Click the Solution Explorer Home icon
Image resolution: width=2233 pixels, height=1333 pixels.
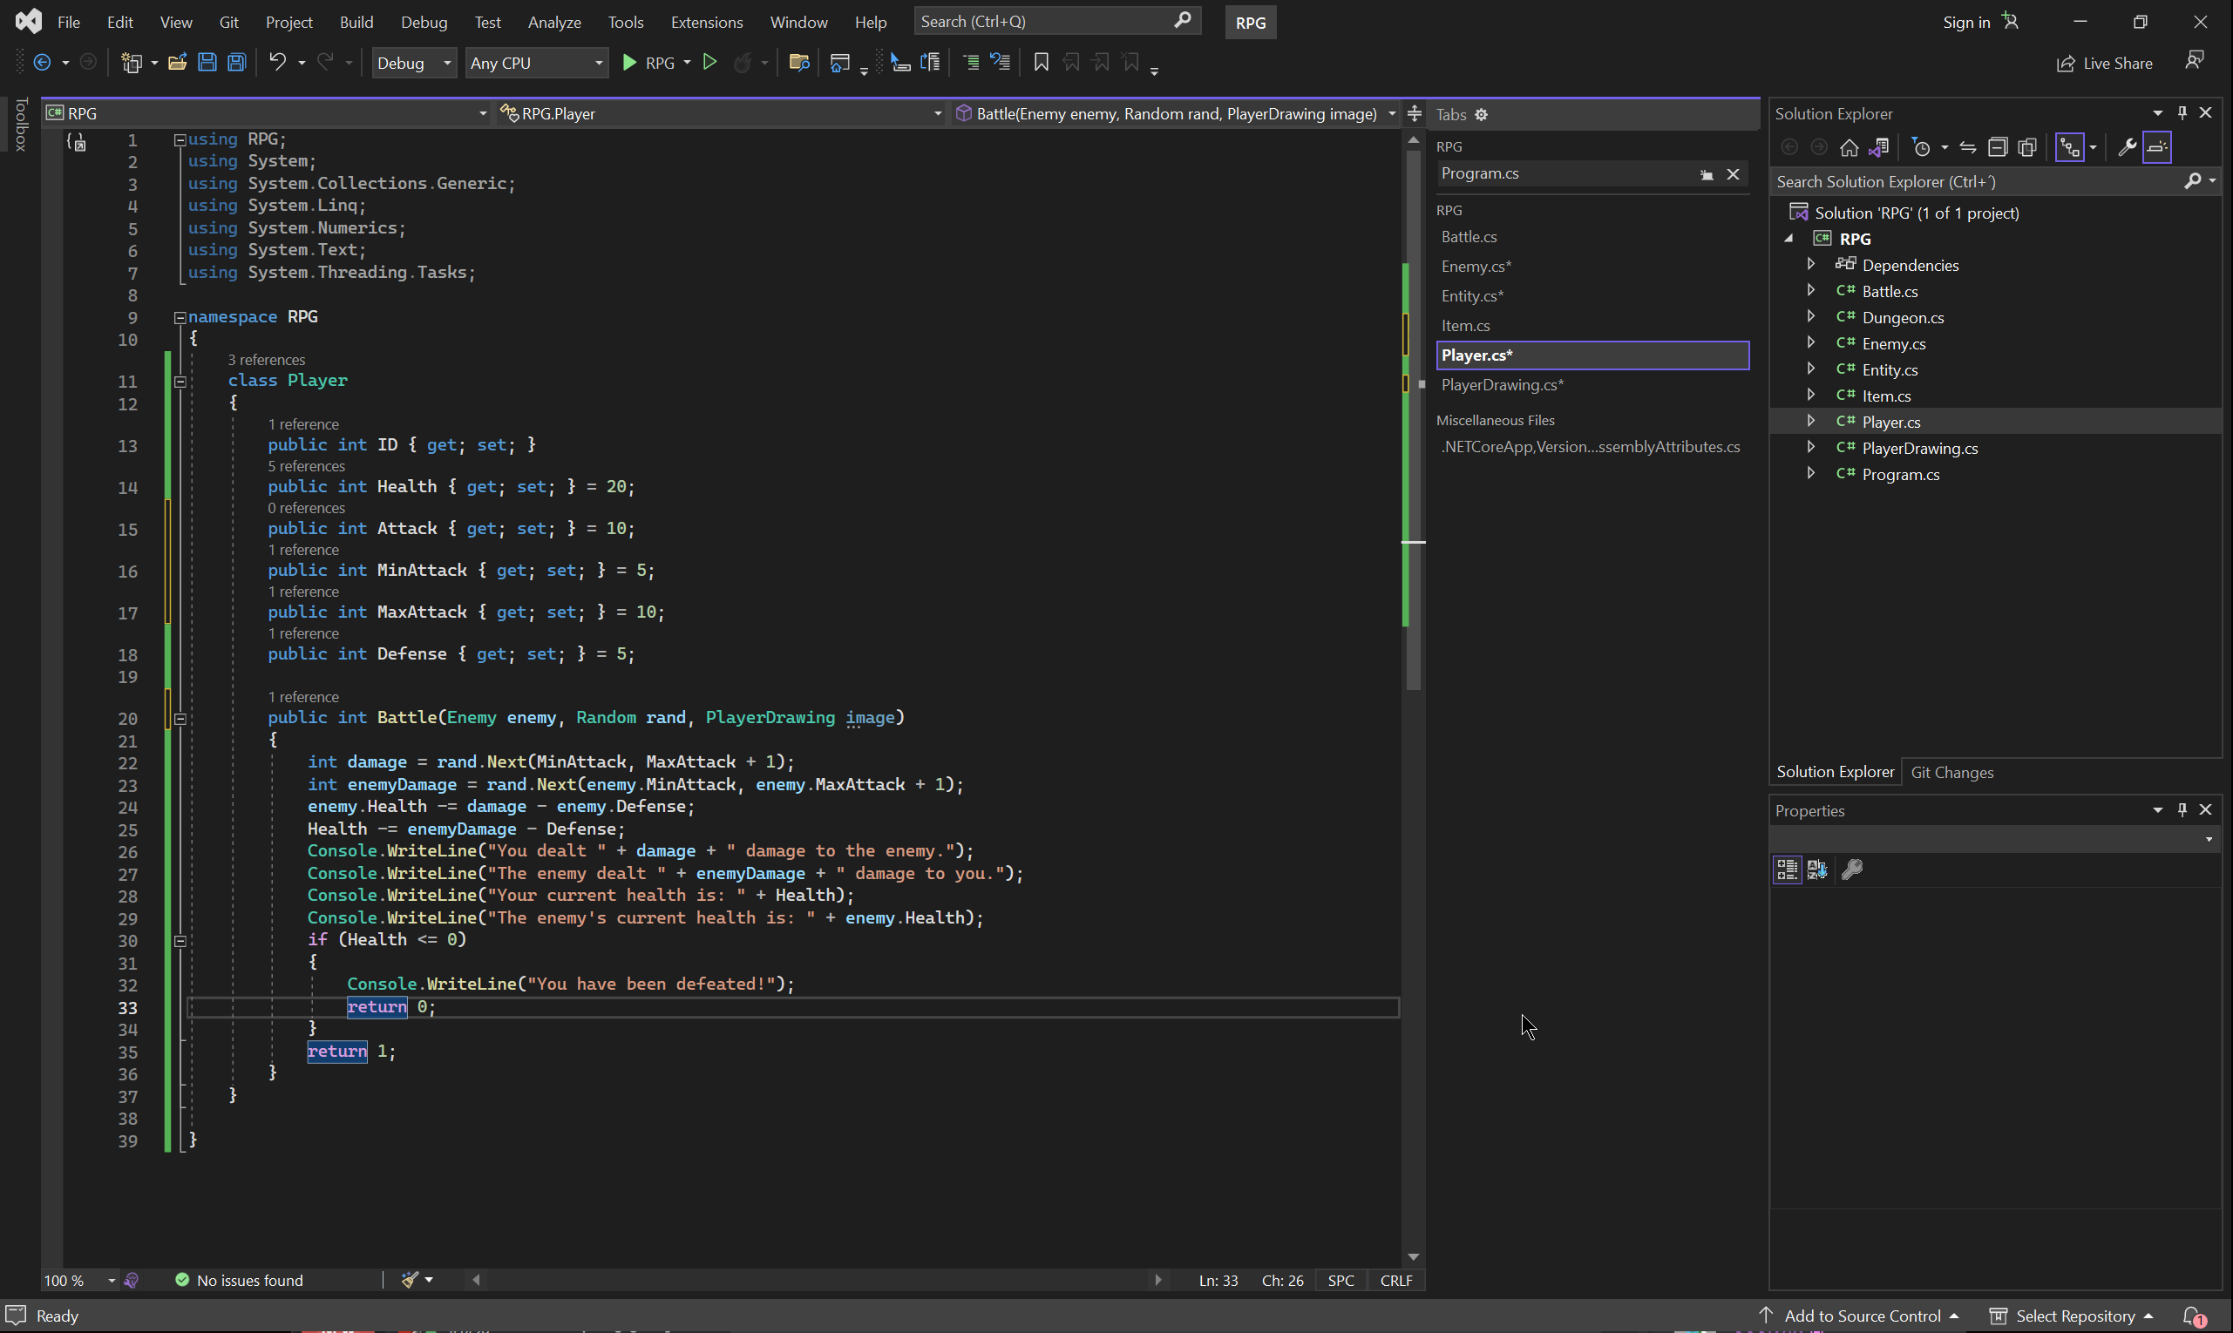click(x=1850, y=147)
